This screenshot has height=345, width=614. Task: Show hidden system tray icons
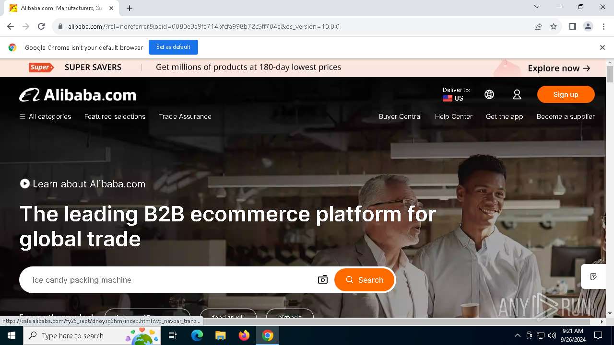click(517, 335)
